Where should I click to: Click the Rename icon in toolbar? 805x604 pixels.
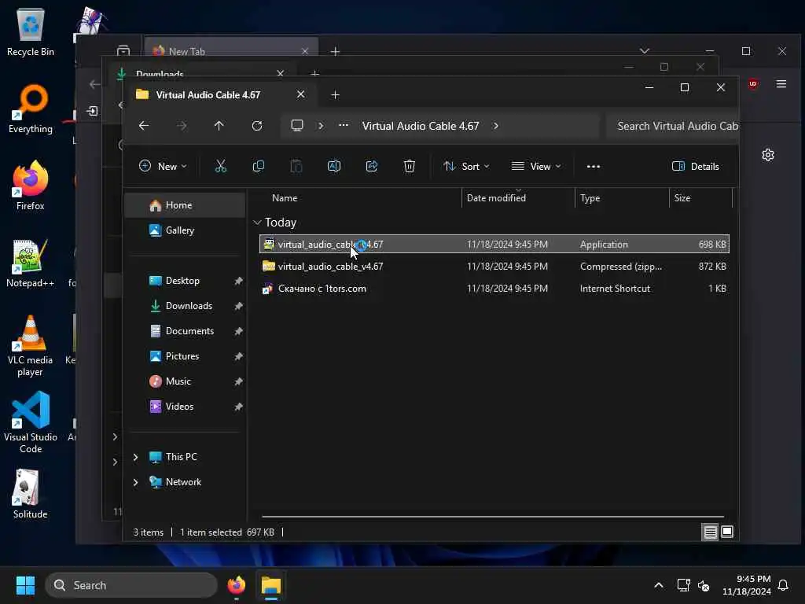(x=333, y=166)
